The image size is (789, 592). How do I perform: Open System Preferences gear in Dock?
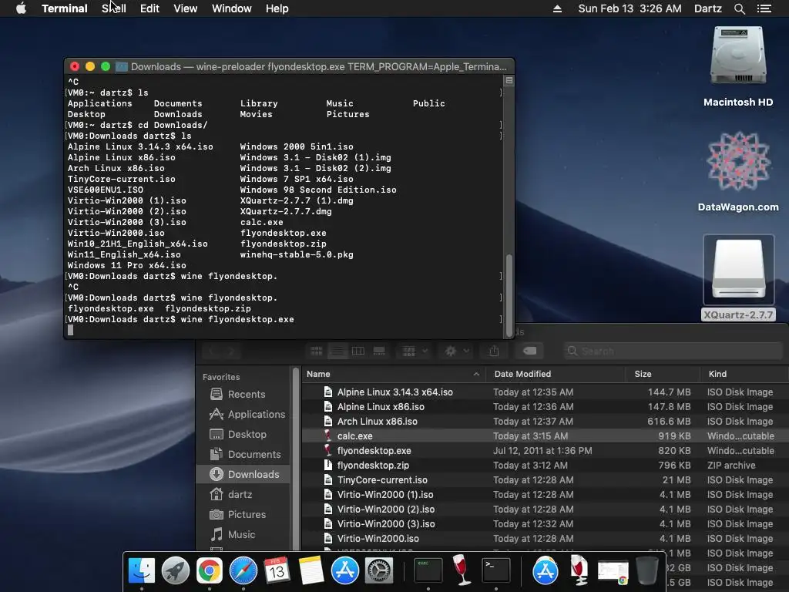378,570
